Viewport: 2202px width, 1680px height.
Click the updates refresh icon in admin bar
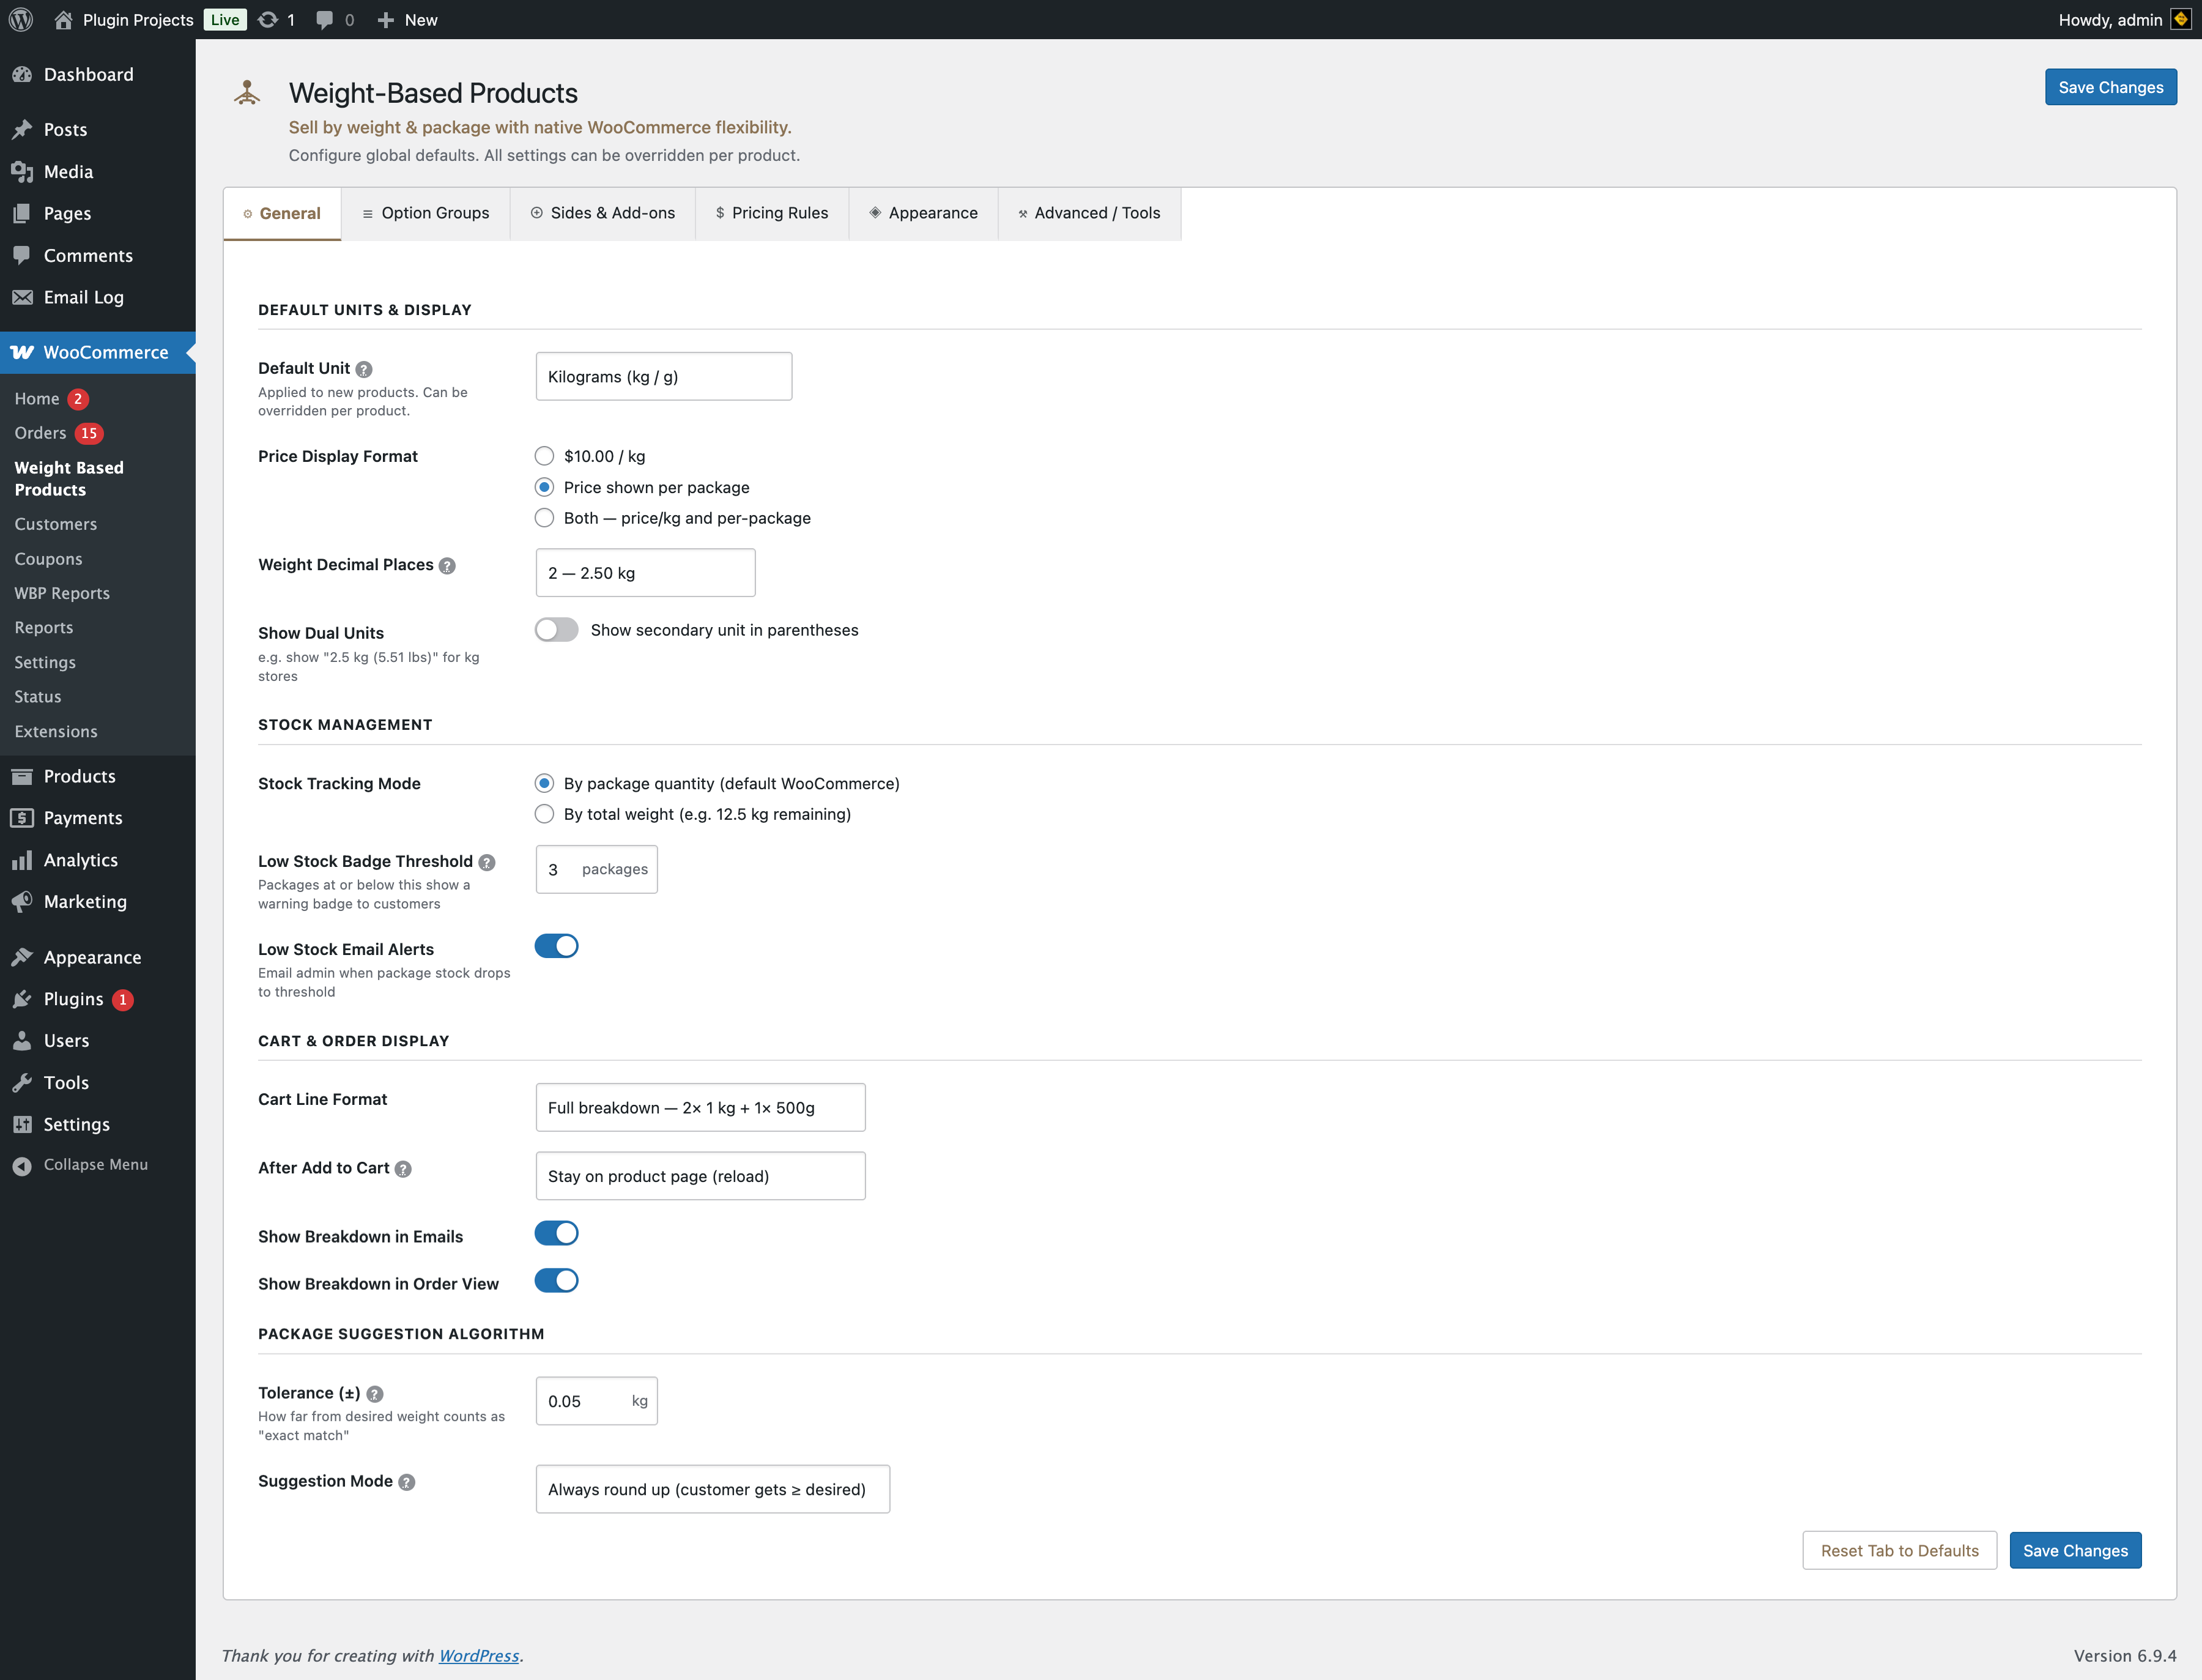267,19
